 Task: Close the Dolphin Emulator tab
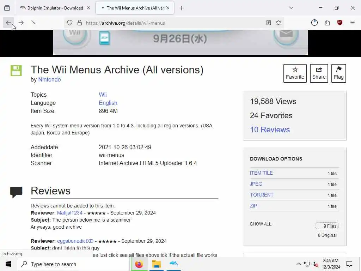point(88,8)
